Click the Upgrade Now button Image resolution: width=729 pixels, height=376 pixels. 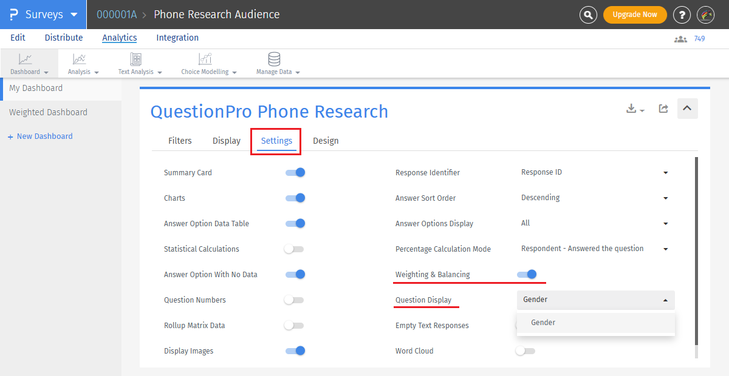[x=635, y=15]
